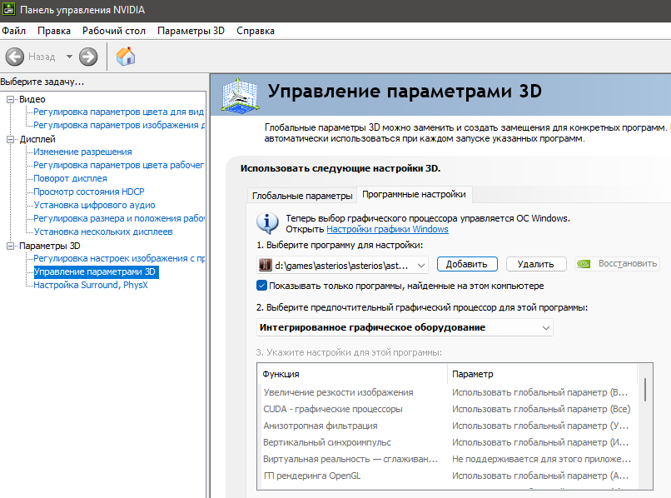Click CUDA row parameter value (Все)

(541, 409)
